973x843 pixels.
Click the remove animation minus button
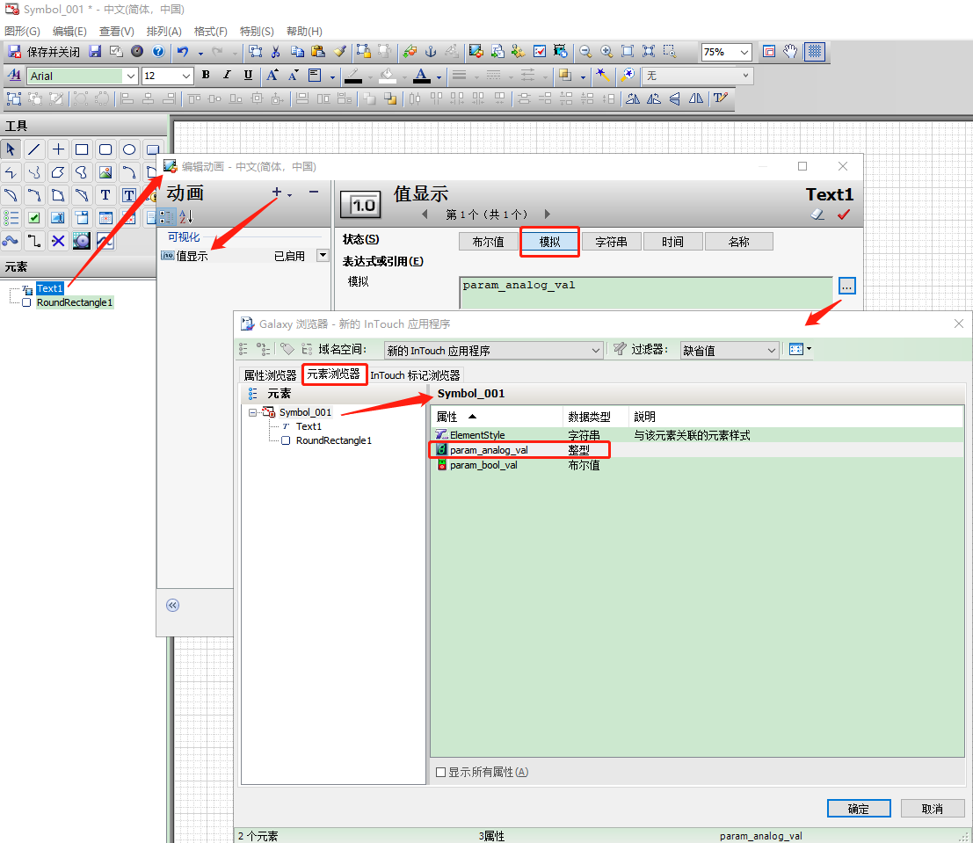(314, 193)
